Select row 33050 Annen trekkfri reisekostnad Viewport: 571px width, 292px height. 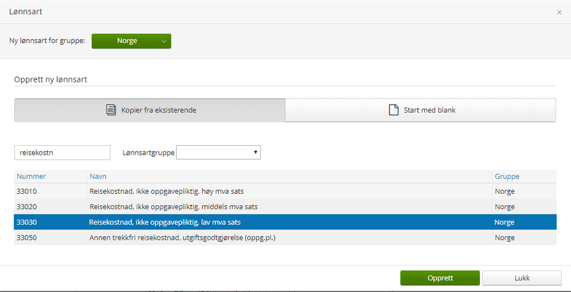click(182, 238)
